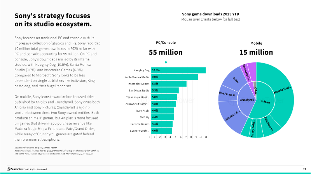Click the 'Leenzee Games' axis label
311x174 pixels.
click(140, 124)
